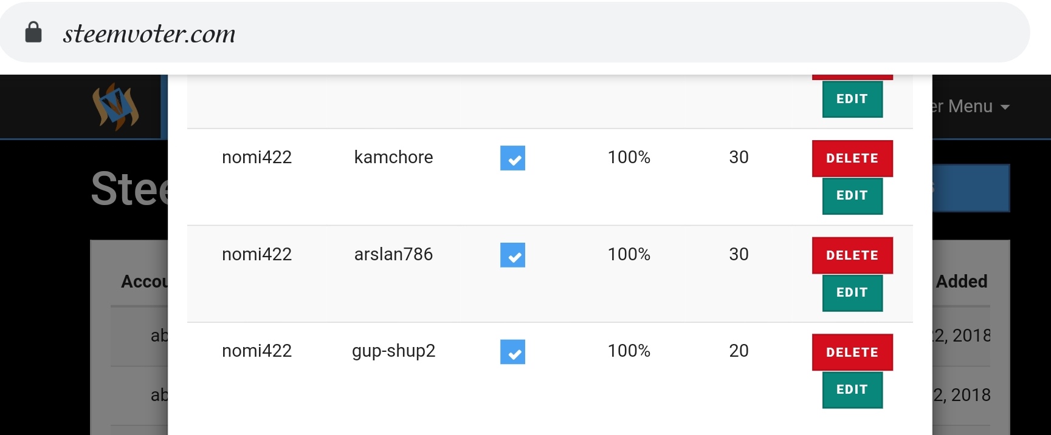Click the topmost partially visible EDIT button
1051x435 pixels.
click(x=852, y=99)
